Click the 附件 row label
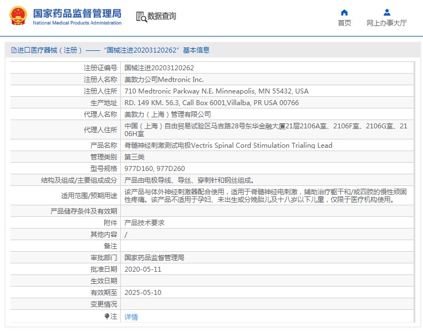The image size is (423, 332). point(110,222)
